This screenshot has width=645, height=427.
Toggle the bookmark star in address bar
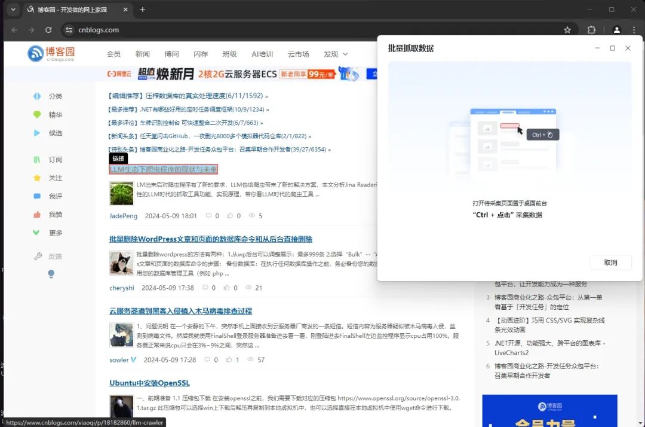click(x=567, y=29)
